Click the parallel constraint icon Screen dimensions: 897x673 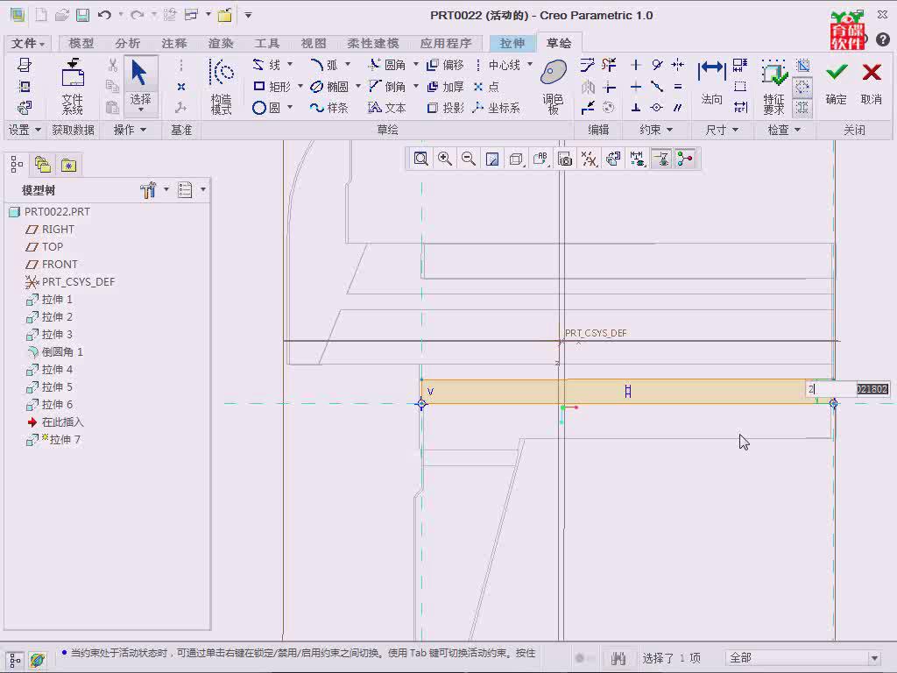[678, 108]
